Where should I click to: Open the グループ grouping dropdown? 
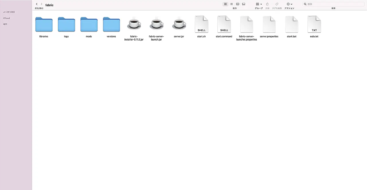(x=259, y=4)
